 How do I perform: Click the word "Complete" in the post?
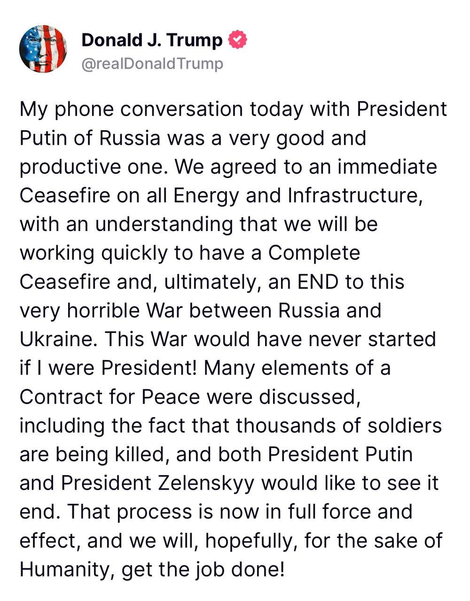314,253
